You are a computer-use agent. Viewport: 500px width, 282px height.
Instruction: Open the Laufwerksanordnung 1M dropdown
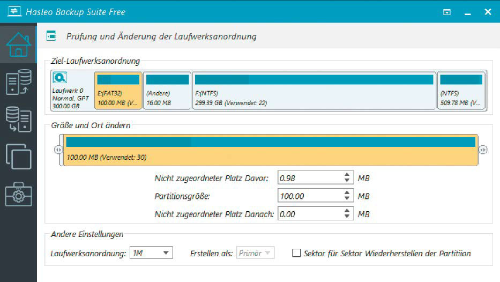coord(151,253)
